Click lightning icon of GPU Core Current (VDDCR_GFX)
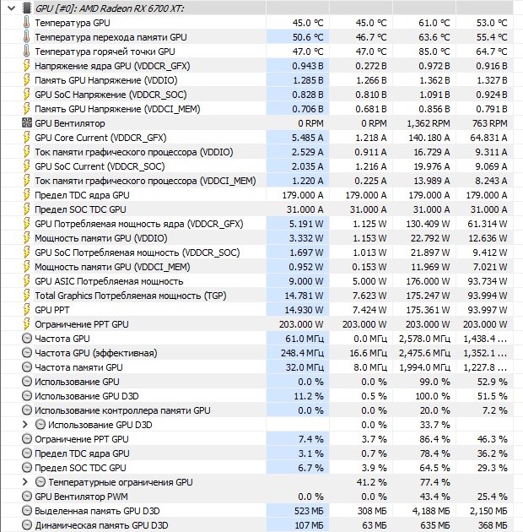The height and width of the screenshot is (532, 523). pyautogui.click(x=26, y=138)
